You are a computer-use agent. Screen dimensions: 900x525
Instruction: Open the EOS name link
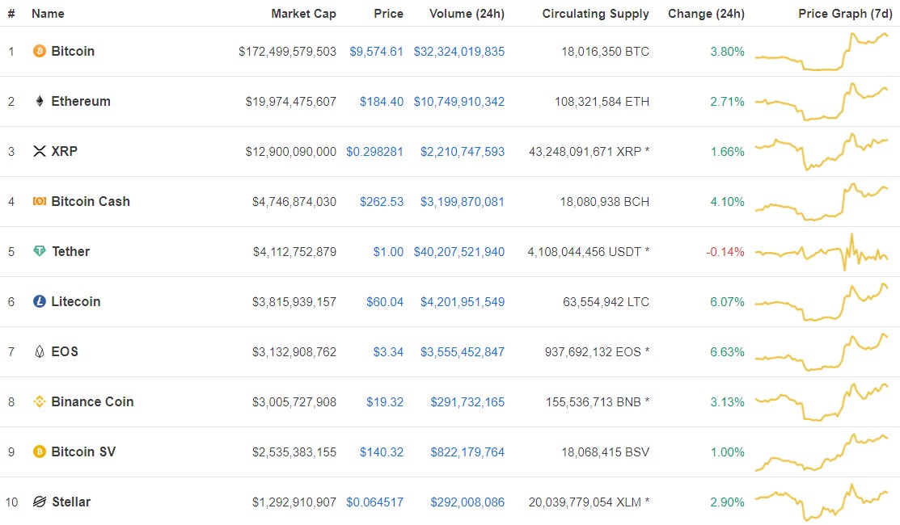tap(65, 351)
